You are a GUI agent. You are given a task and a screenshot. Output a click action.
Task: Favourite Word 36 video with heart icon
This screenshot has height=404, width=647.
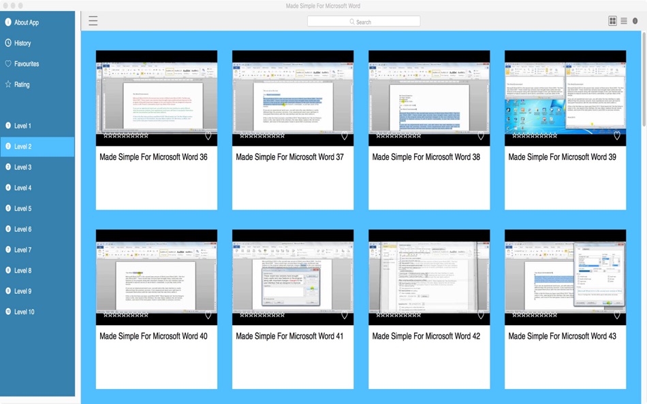pyautogui.click(x=208, y=135)
